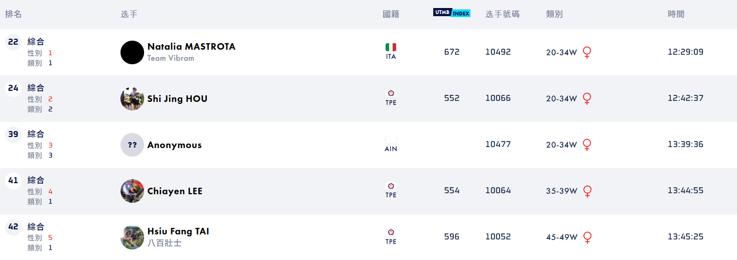This screenshot has width=737, height=260.
Task: Open Hsiu Fang TAI runner page
Action: click(178, 231)
